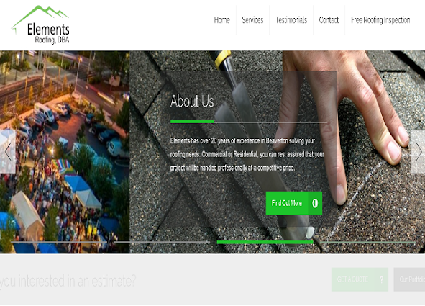Advance slider with right arrow
The height and width of the screenshot is (306, 425).
pyautogui.click(x=419, y=152)
